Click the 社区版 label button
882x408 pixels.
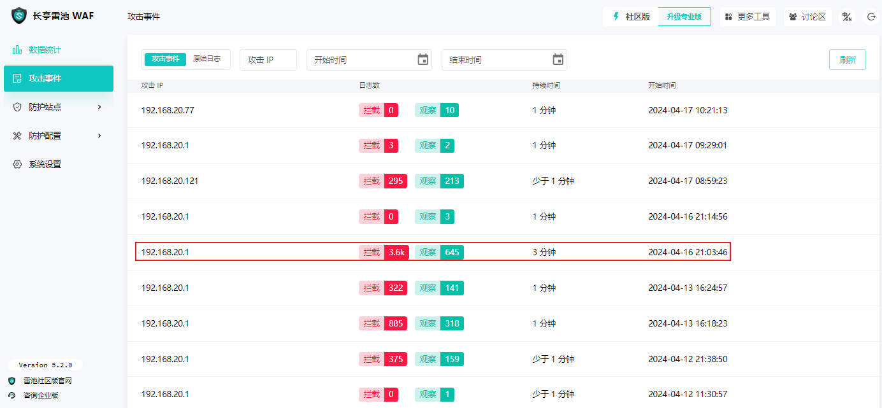[x=631, y=17]
